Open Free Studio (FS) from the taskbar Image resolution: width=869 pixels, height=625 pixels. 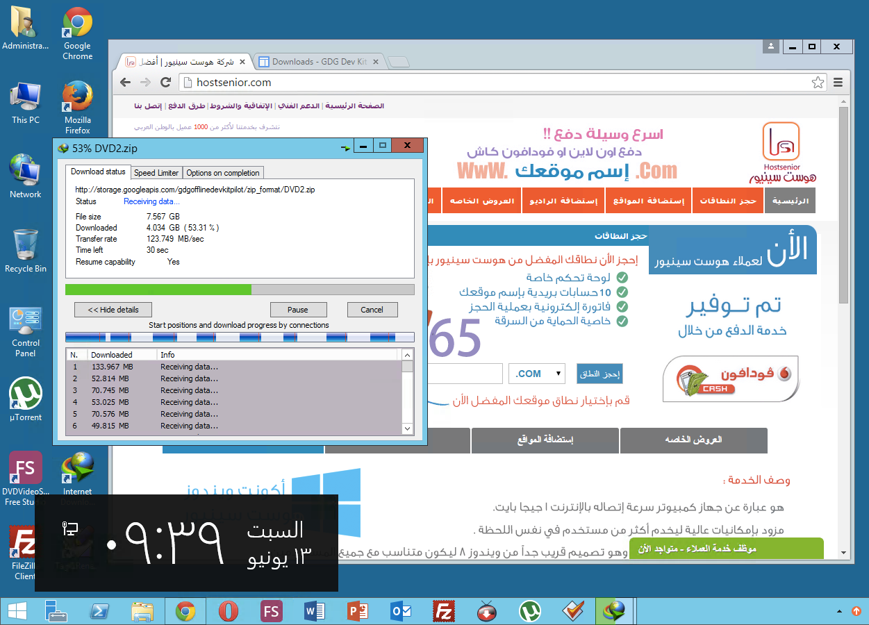point(272,611)
